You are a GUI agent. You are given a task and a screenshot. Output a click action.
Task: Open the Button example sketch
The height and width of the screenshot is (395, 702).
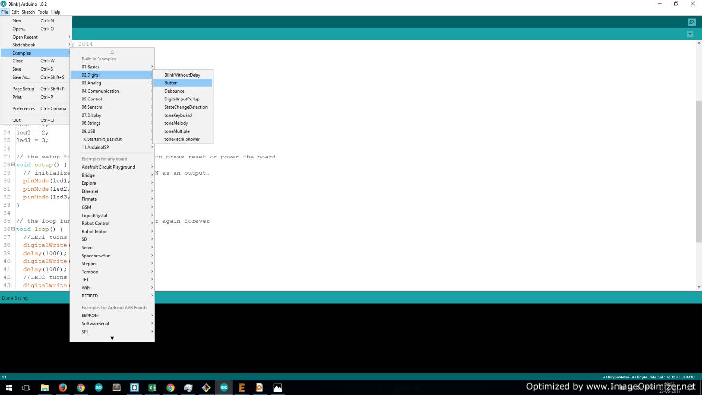pyautogui.click(x=183, y=83)
